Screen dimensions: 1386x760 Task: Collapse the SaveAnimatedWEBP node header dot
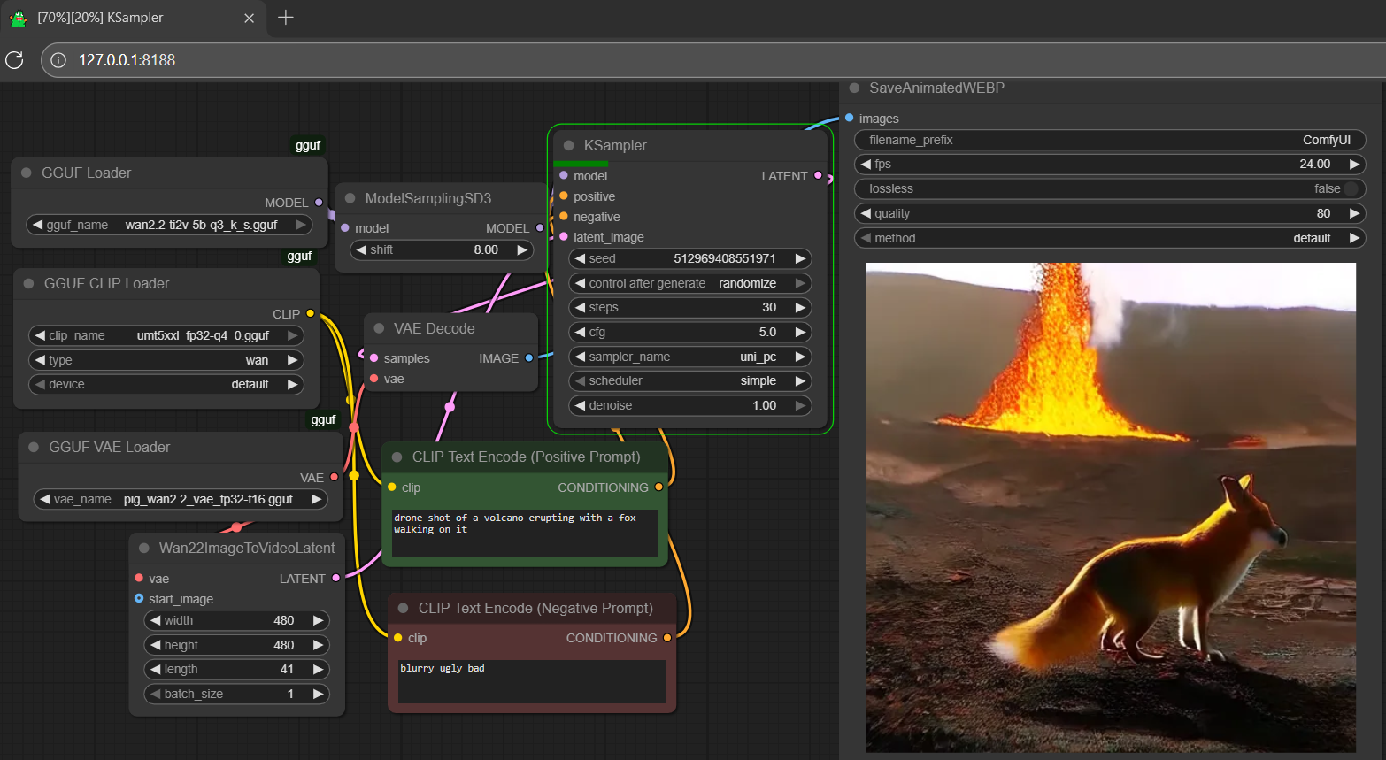(x=854, y=88)
